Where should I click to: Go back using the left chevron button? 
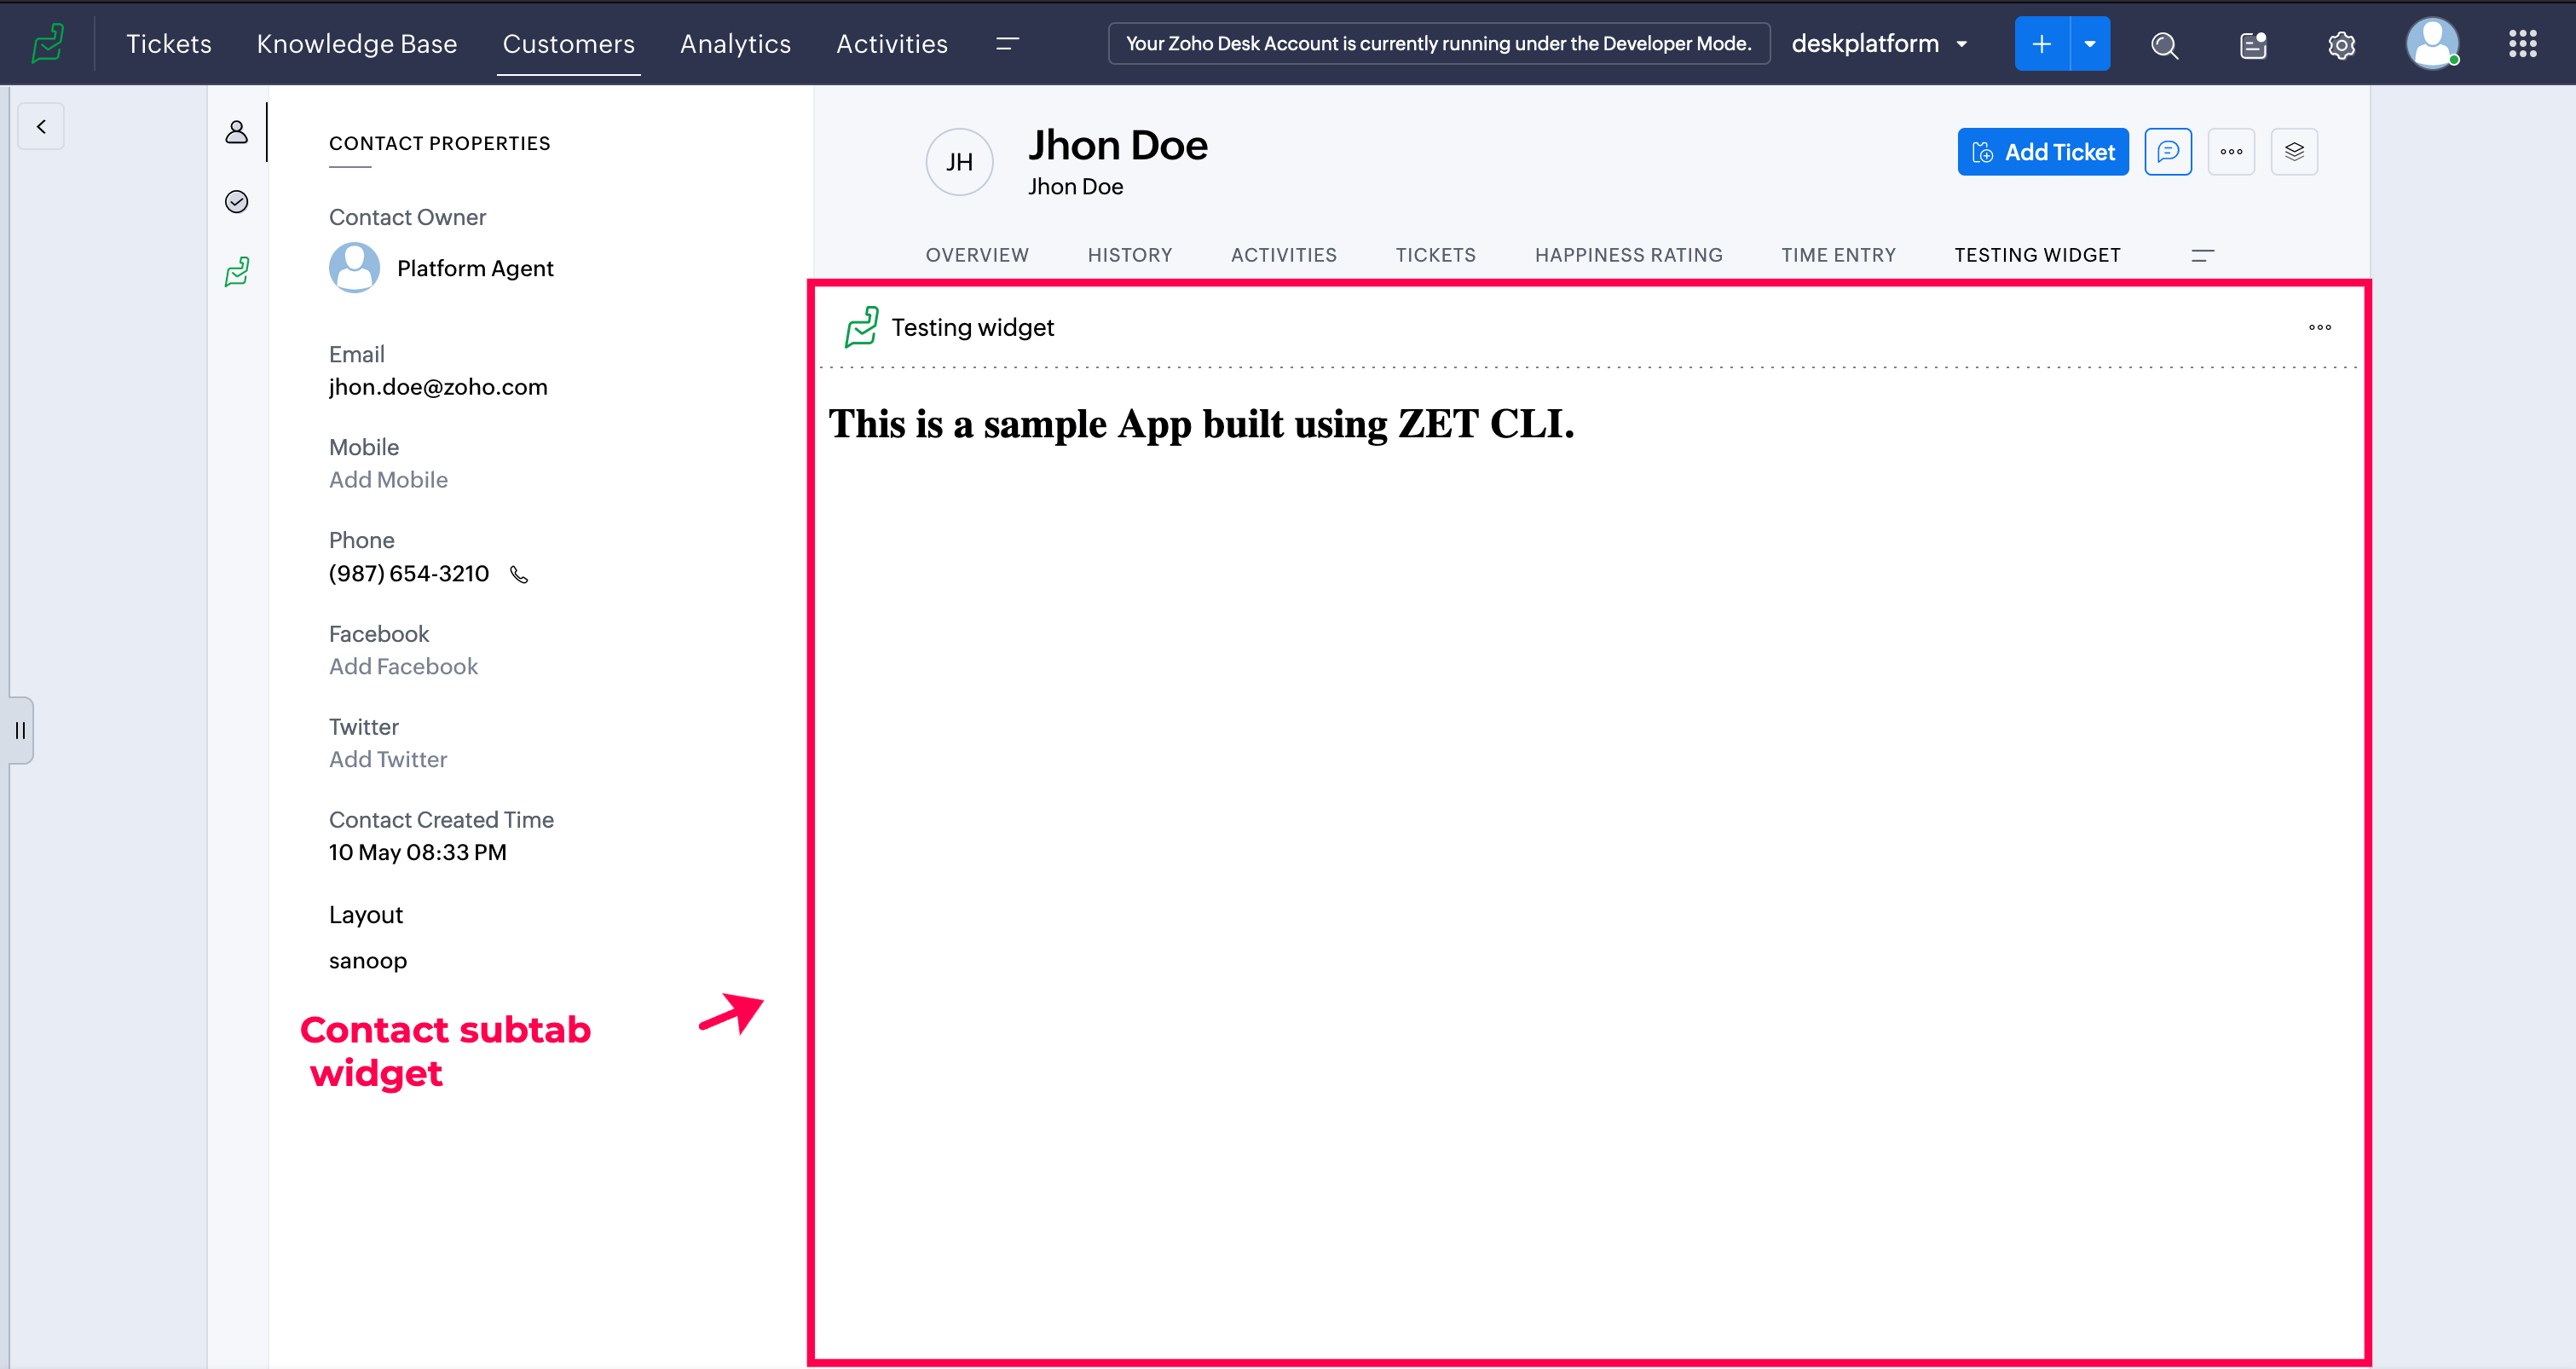point(41,126)
